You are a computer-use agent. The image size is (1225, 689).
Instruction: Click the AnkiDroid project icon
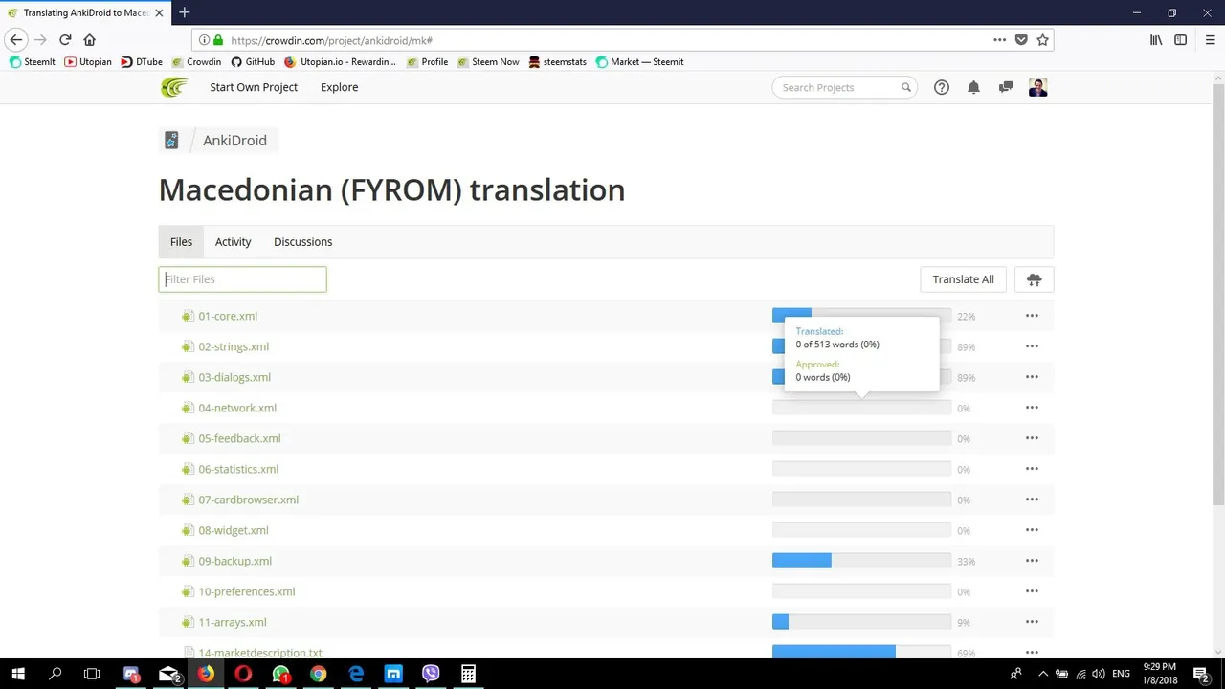[x=171, y=141]
